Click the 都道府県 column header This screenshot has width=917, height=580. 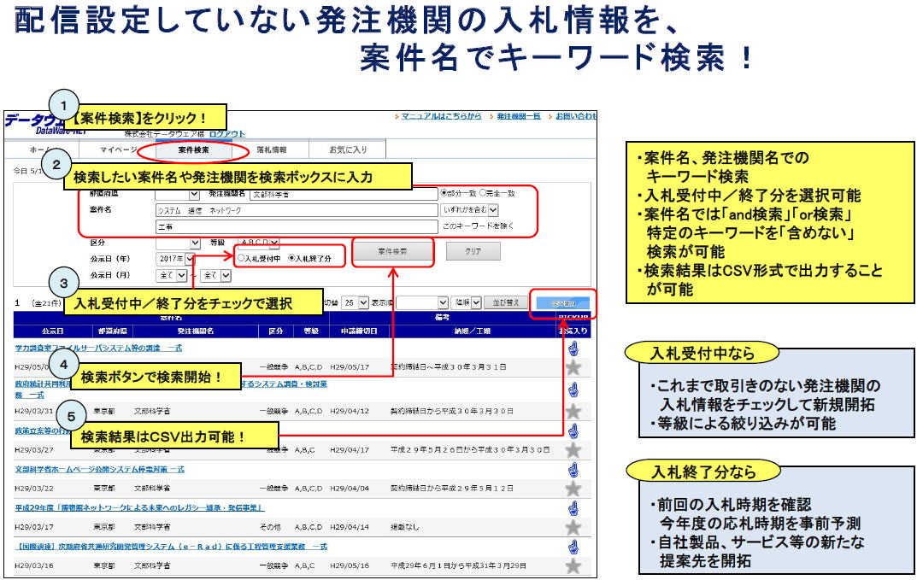coord(112,331)
